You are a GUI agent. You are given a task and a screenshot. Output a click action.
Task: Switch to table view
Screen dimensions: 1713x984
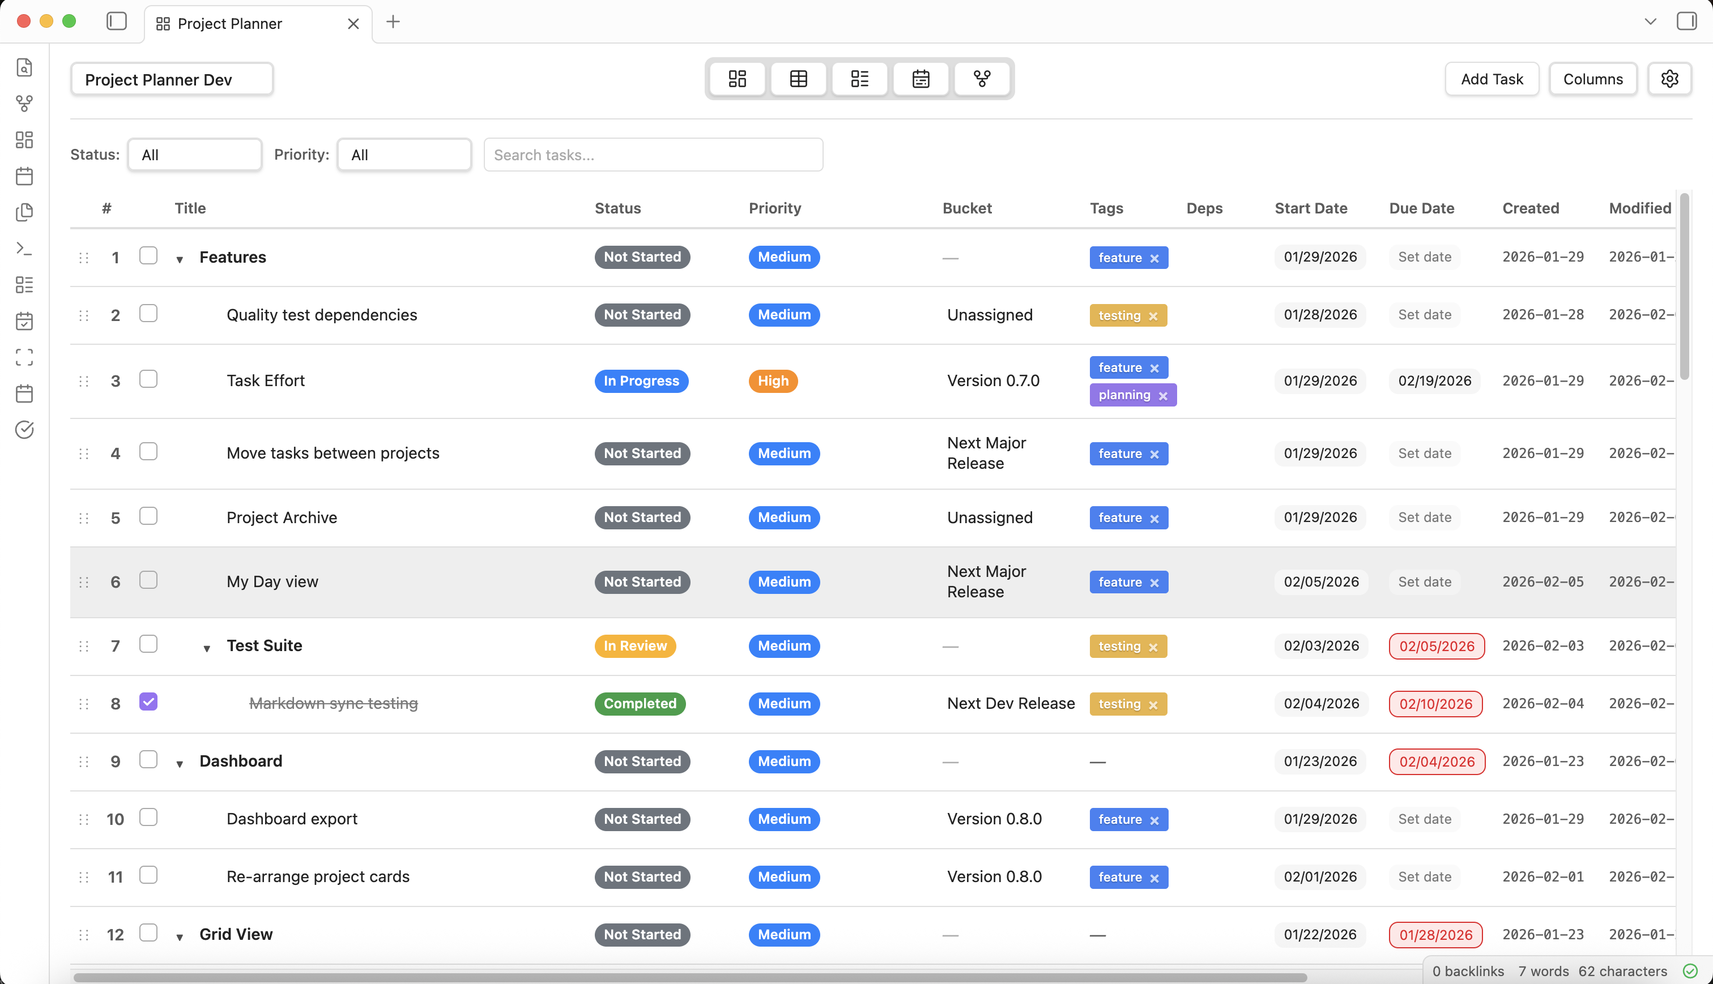pyautogui.click(x=798, y=78)
